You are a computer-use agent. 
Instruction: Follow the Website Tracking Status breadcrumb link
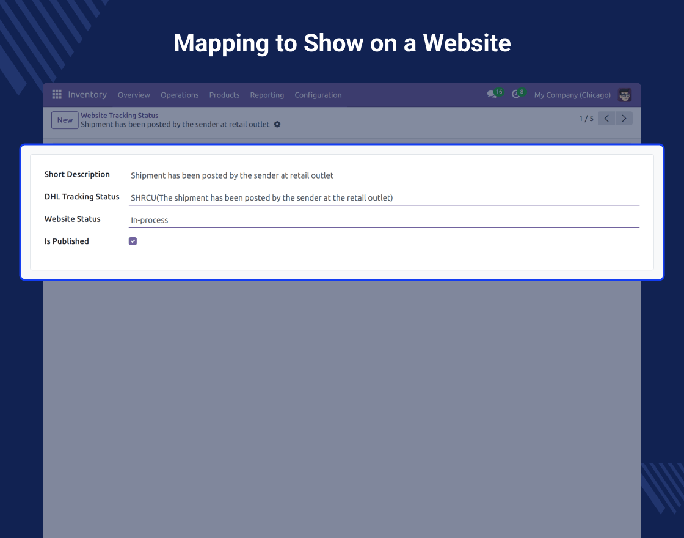[120, 116]
